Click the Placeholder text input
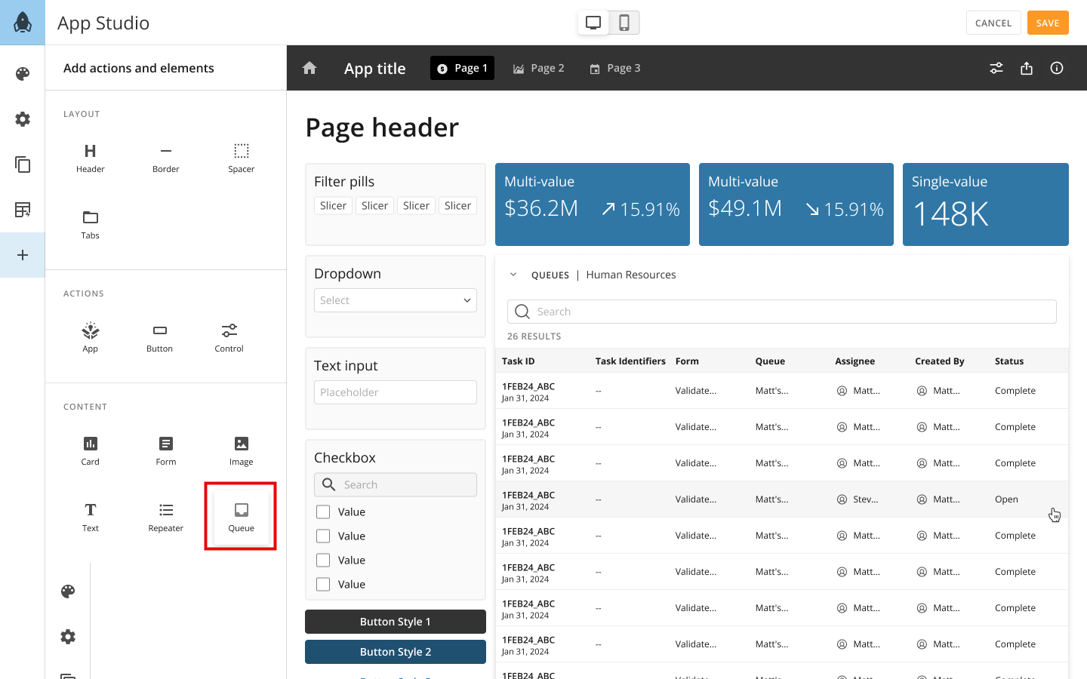This screenshot has height=679, width=1087. pos(396,392)
